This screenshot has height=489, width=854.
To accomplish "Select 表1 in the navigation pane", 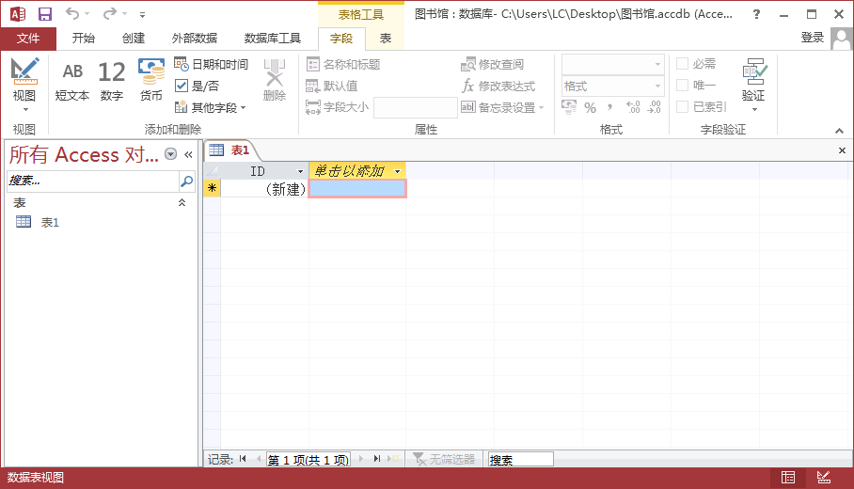I will click(50, 222).
